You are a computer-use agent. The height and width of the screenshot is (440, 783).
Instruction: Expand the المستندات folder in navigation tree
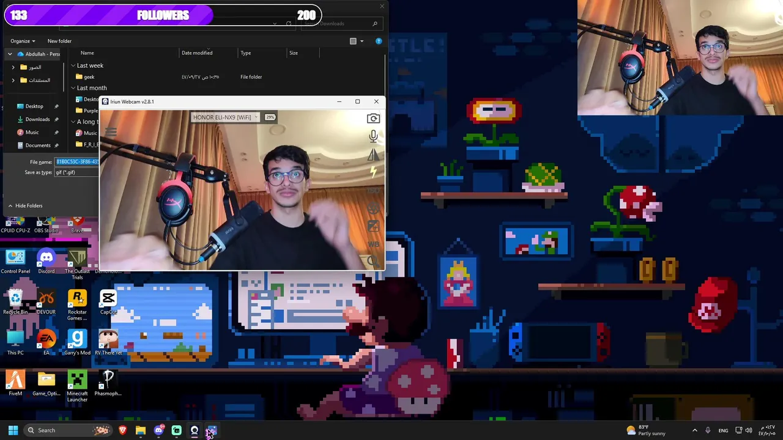tap(13, 80)
